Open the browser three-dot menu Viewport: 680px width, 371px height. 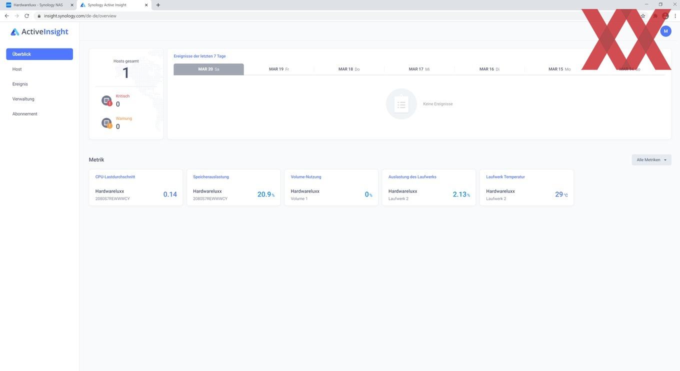point(675,15)
